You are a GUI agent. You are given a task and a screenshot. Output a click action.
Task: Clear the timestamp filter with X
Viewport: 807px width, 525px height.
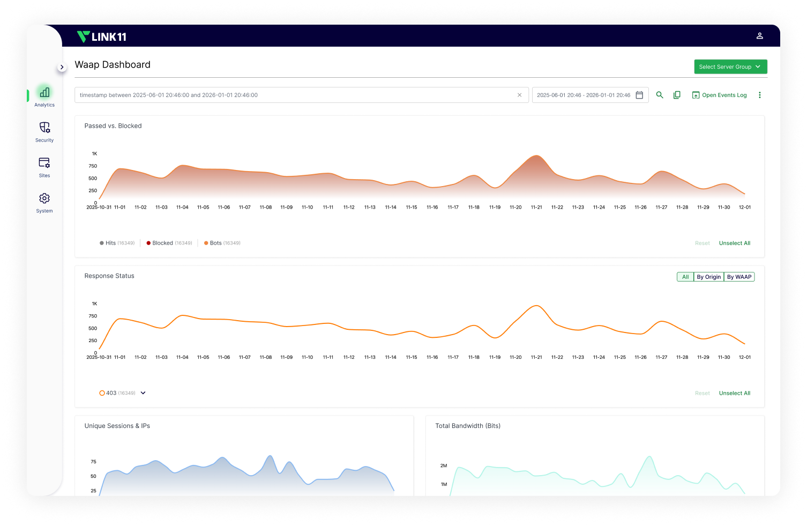[x=519, y=95]
